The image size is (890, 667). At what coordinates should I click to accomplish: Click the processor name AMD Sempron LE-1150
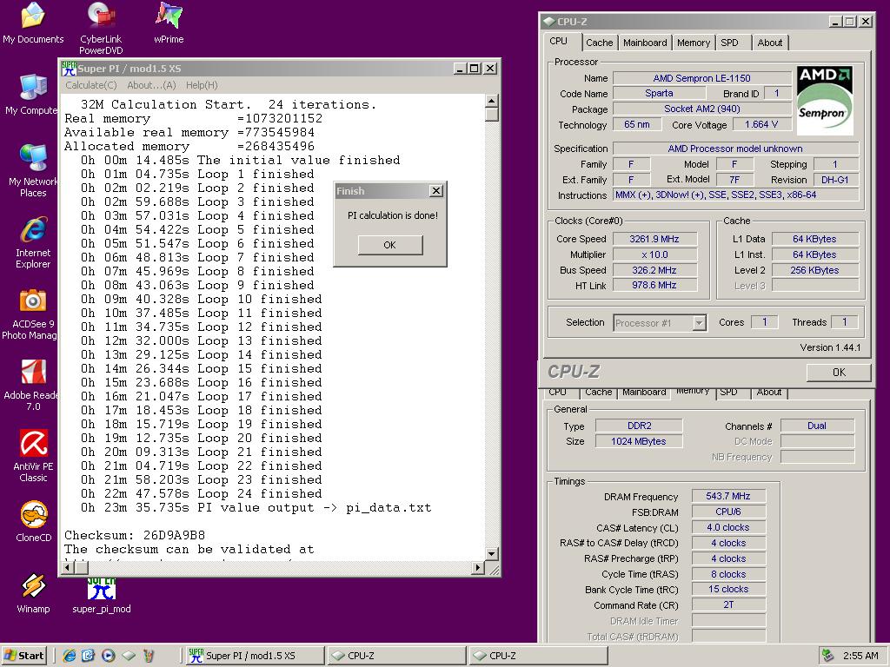702,78
